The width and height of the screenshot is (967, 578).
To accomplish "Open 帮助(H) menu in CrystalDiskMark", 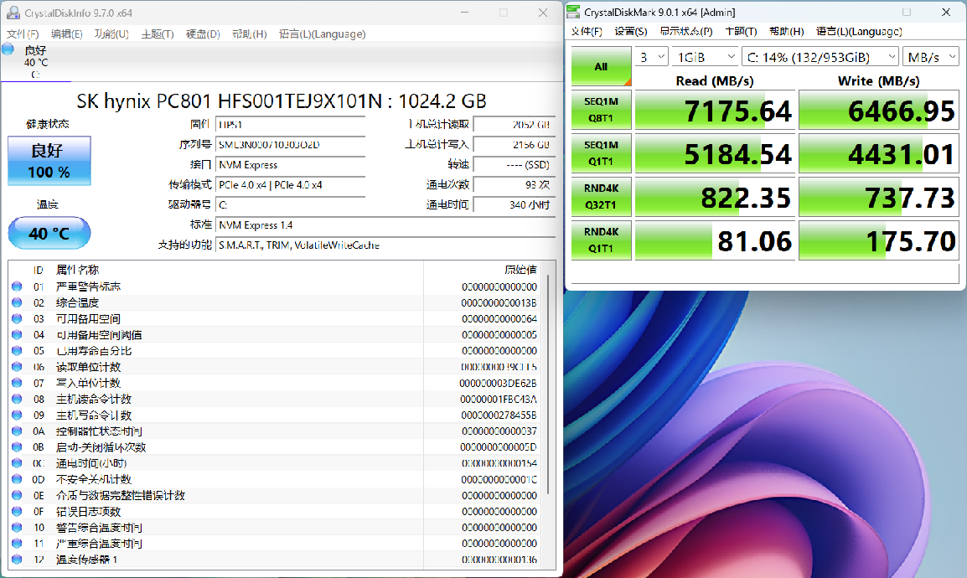I will click(786, 32).
